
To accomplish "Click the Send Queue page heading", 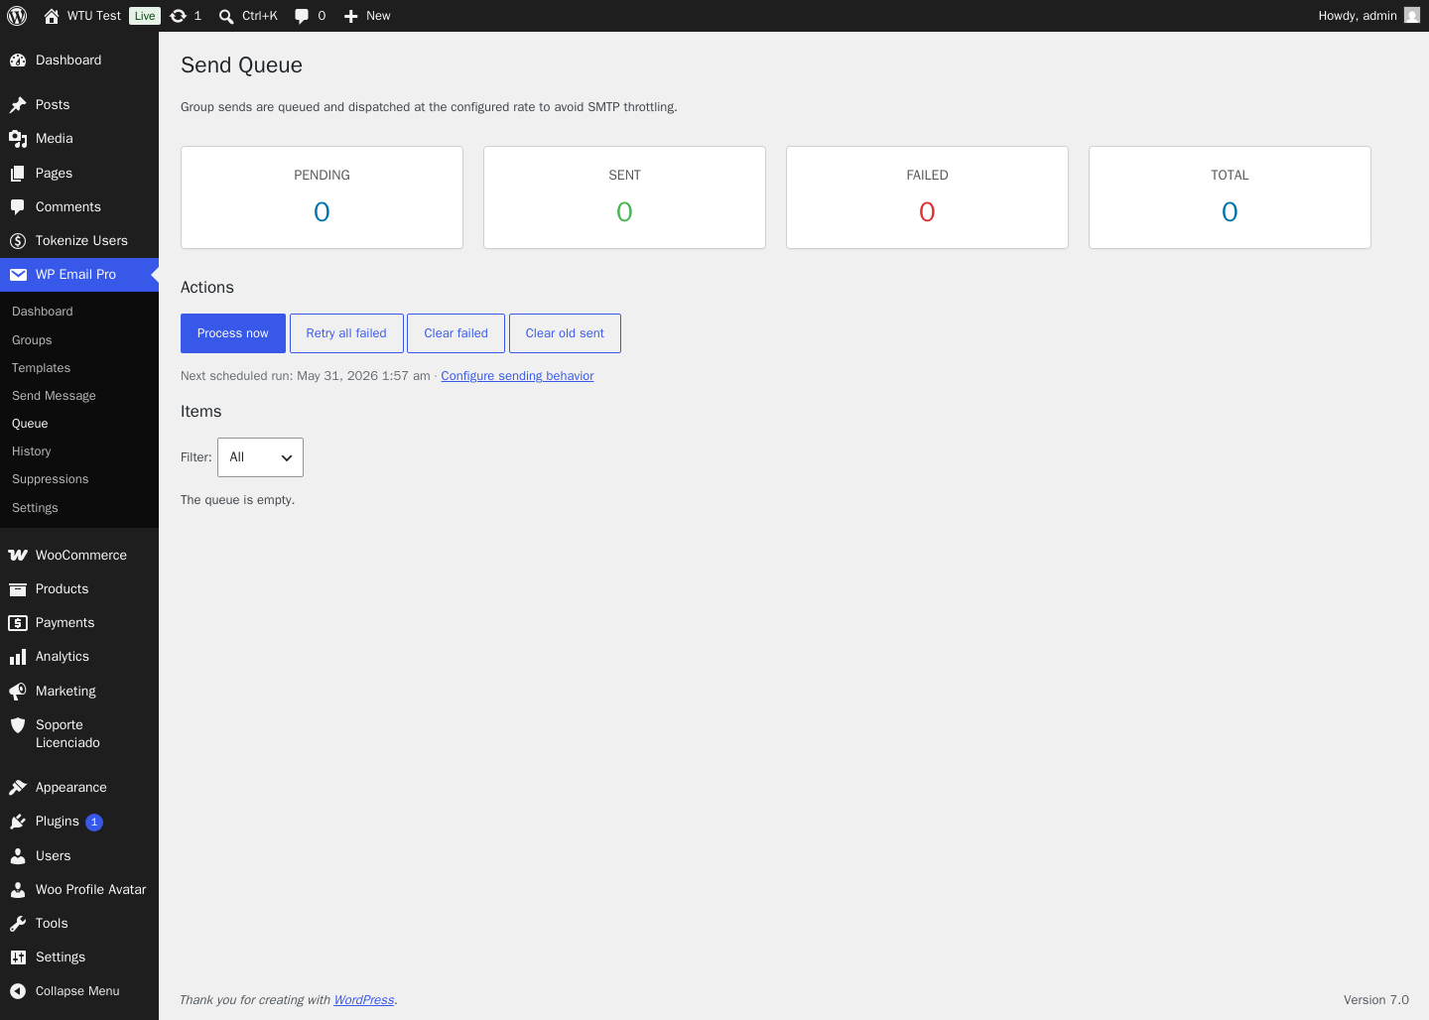I will click(241, 65).
